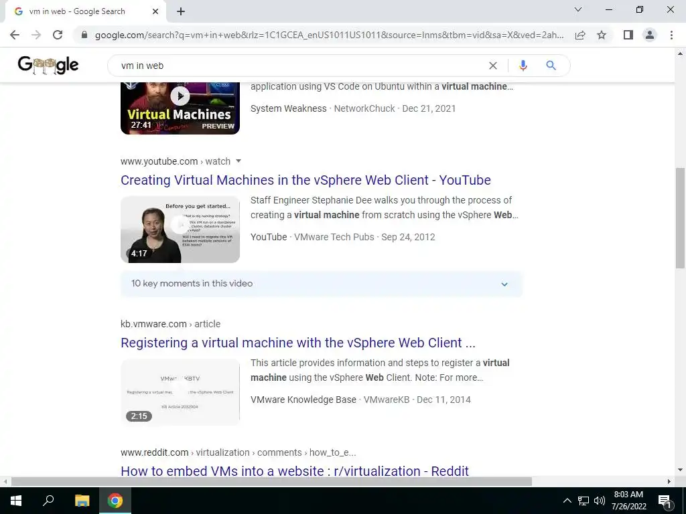Viewport: 686px width, 514px height.
Task: Go back to the previous page
Action: [x=15, y=35]
